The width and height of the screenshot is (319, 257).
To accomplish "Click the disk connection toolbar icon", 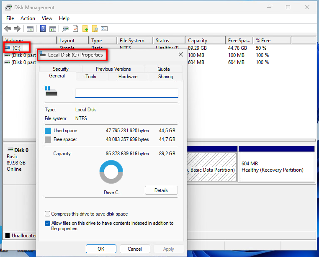I will pos(65,29).
